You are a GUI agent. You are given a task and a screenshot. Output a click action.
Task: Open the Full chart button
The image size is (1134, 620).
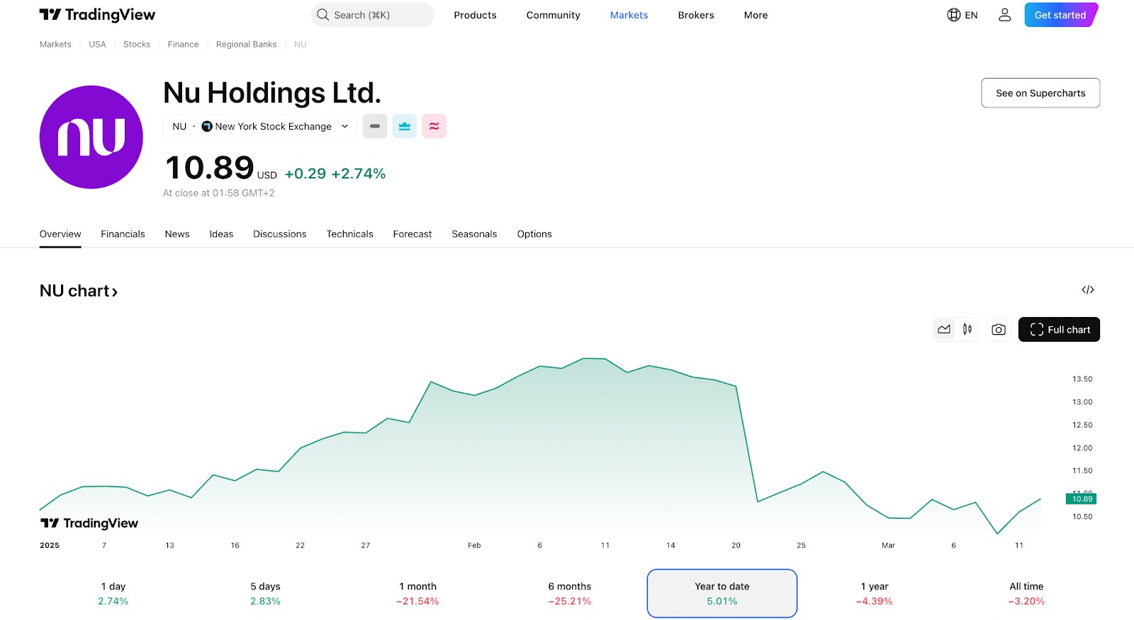click(x=1059, y=329)
